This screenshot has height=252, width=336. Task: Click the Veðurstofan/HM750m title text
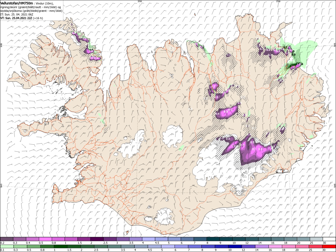click(17, 3)
